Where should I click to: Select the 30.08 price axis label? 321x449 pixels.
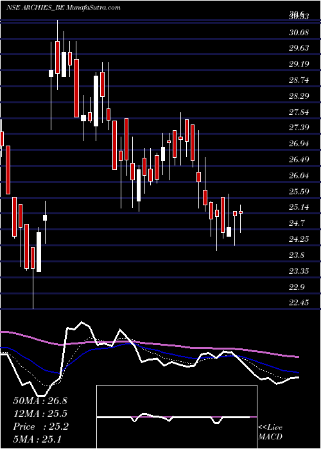point(299,32)
